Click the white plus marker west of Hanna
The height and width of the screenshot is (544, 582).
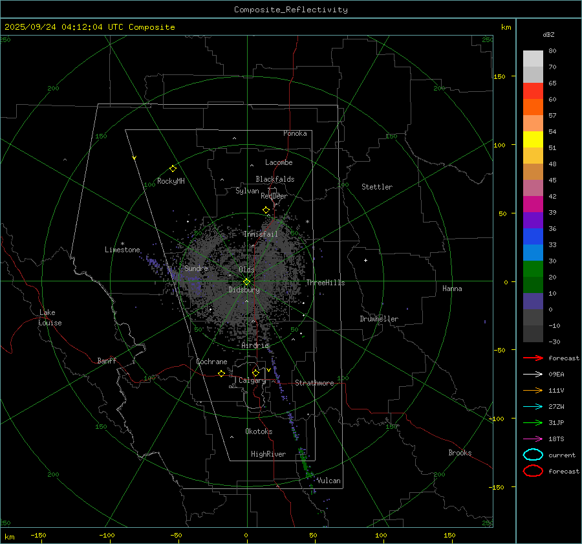pyautogui.click(x=365, y=260)
